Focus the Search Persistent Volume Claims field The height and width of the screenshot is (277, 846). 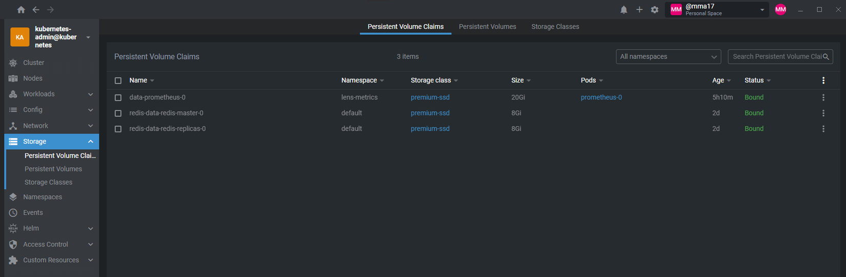(x=776, y=56)
